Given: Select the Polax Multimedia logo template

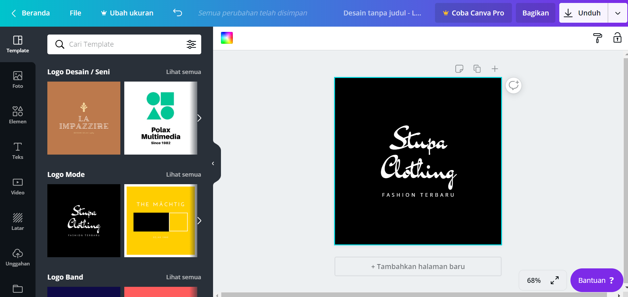Looking at the screenshot, I should tap(161, 118).
